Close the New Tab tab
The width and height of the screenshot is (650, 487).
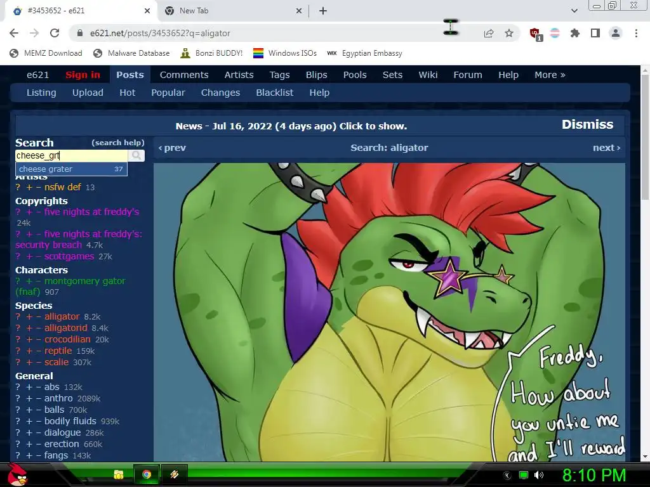point(299,11)
